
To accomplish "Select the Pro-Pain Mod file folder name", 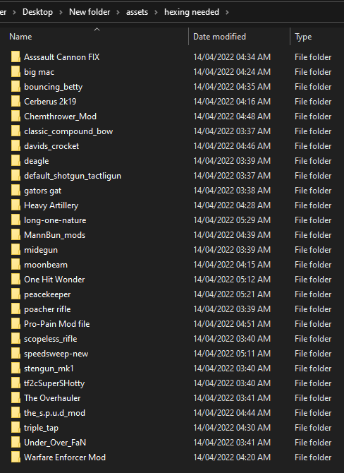I will 57,323.
